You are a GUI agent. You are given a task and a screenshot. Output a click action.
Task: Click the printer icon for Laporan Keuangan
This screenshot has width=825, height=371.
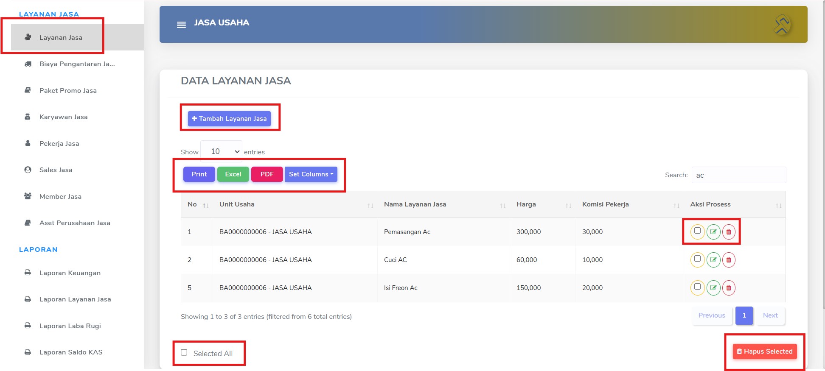pyautogui.click(x=28, y=273)
